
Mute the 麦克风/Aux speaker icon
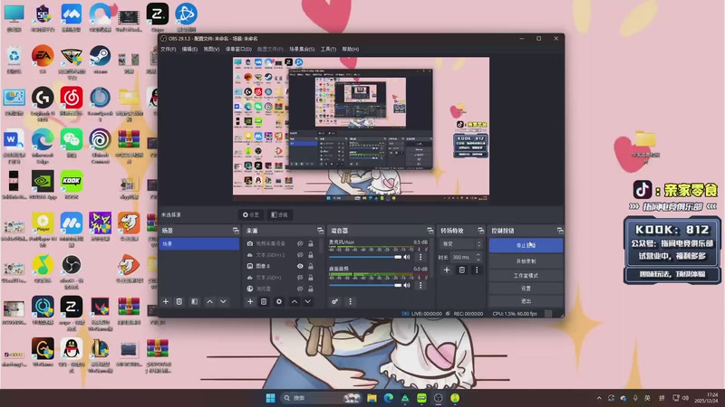407,257
